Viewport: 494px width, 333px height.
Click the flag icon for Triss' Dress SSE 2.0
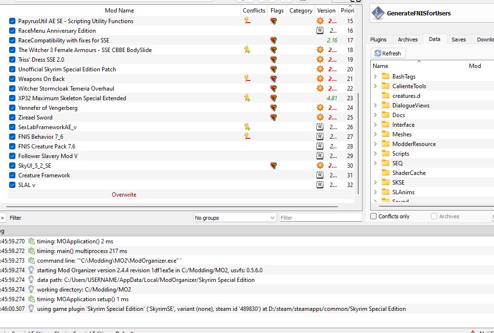click(273, 60)
